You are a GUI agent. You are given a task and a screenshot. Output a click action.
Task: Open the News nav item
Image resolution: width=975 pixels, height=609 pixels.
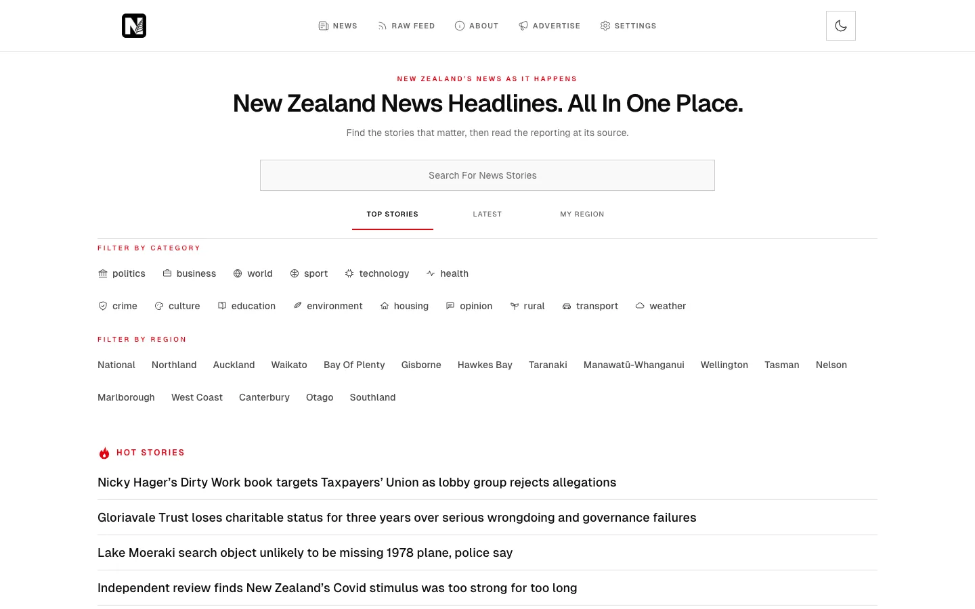(338, 26)
